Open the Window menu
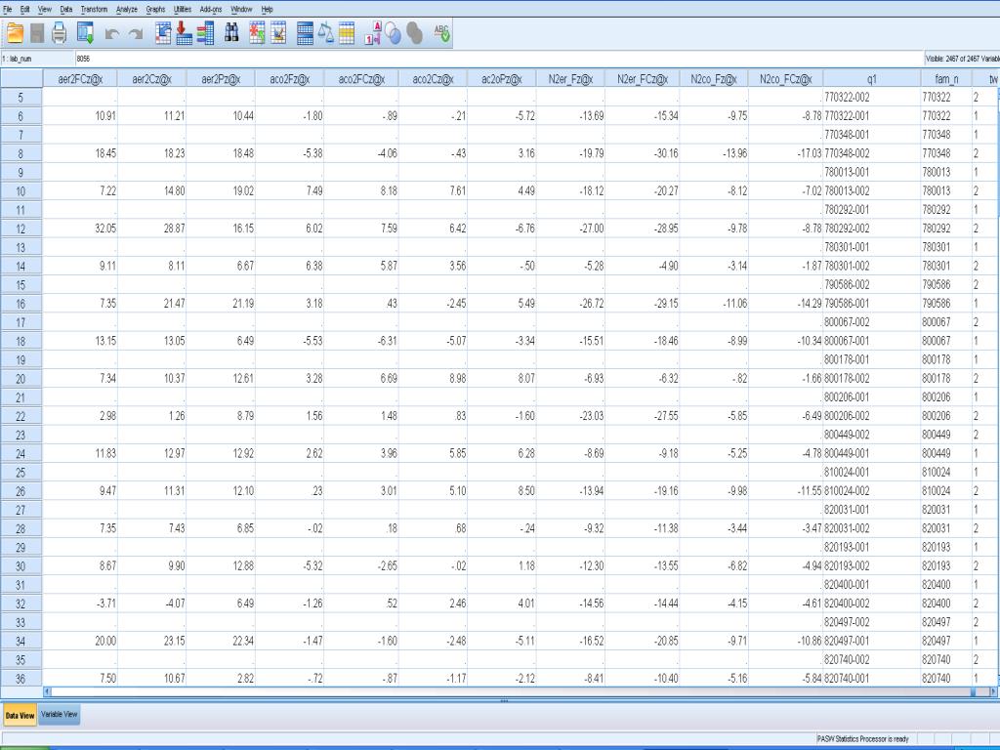 pos(242,9)
